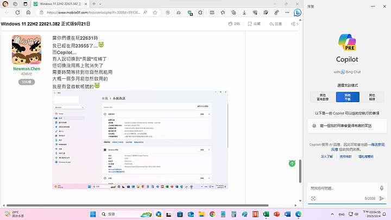Open the Favorites list
Screen dimensions: 391x220
223,12
